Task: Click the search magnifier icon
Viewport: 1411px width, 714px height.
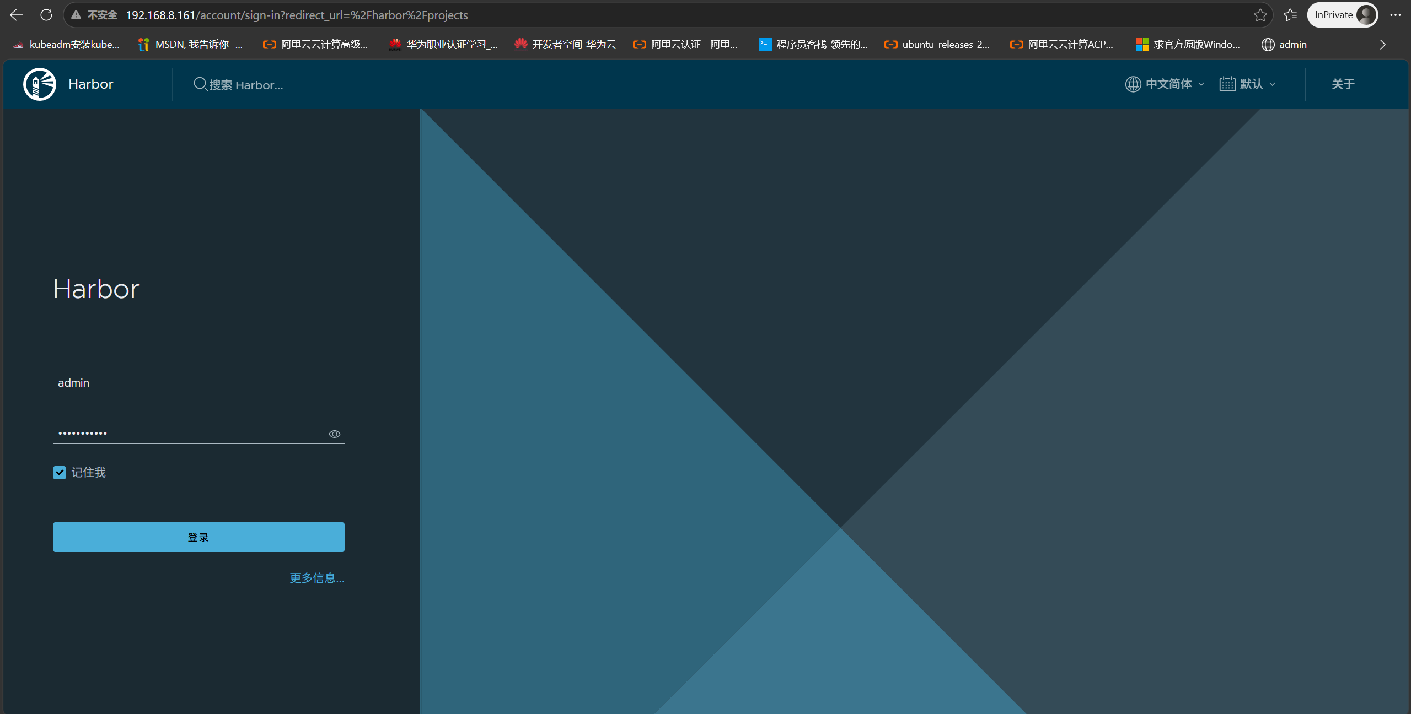Action: point(200,84)
